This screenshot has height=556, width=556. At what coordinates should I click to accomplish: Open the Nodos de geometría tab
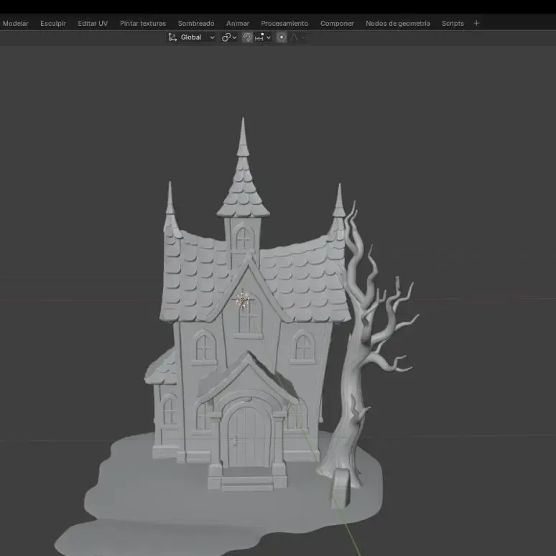click(x=398, y=24)
